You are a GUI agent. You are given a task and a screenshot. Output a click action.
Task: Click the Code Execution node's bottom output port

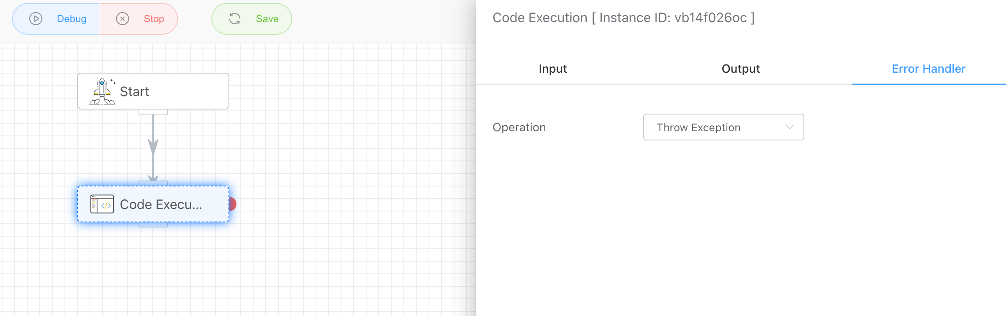pos(153,225)
